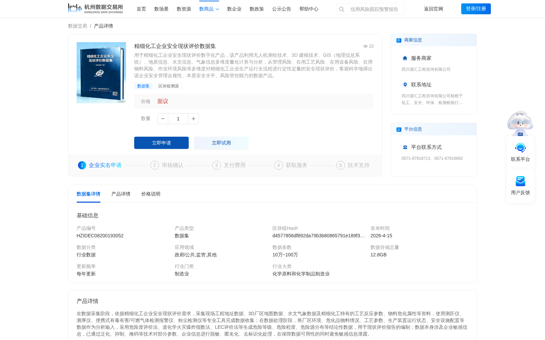The height and width of the screenshot is (340, 545).
Task: Click update frequency 每年更新
Action: (x=86, y=274)
